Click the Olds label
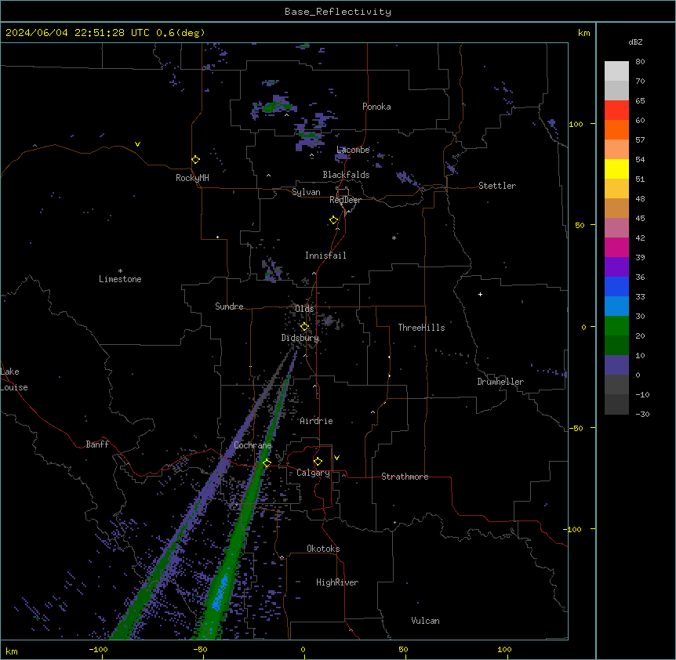The image size is (676, 660). [304, 309]
